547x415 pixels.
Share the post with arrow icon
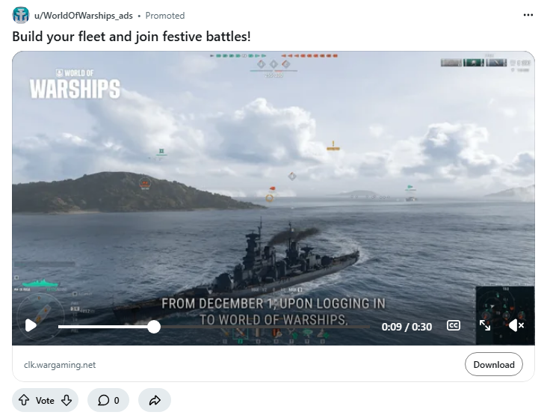pos(155,400)
